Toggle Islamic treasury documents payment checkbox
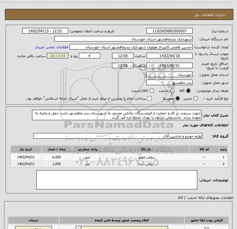 tap(149, 98)
